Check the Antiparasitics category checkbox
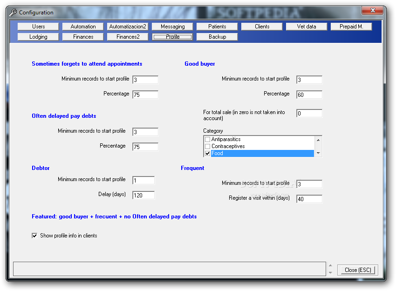This screenshot has height=291, width=396. [208, 139]
